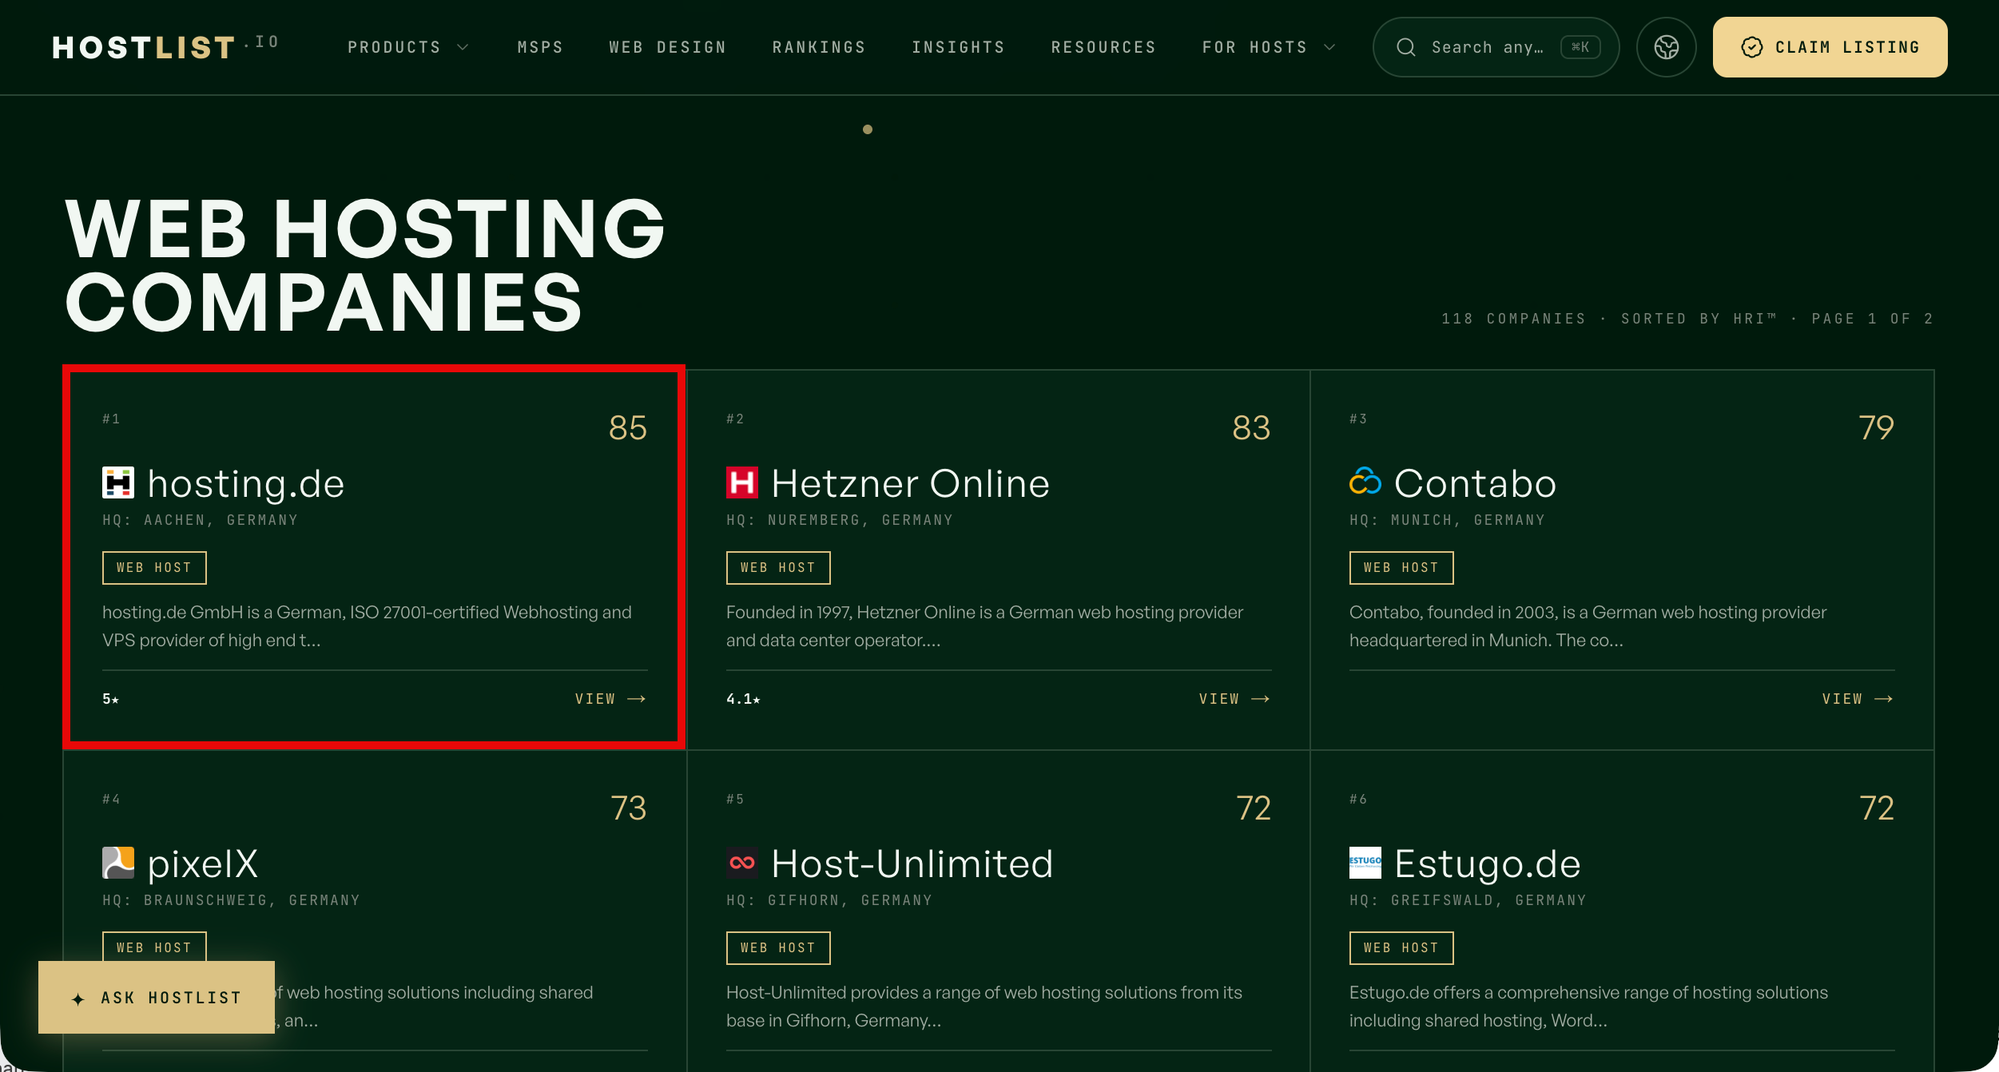Open the Host-Unlimited company title
The height and width of the screenshot is (1072, 1999).
[x=912, y=864]
